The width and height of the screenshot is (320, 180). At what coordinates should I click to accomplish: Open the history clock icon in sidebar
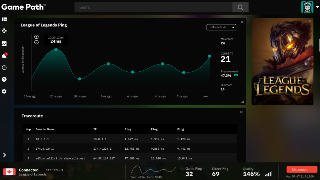tap(4, 68)
